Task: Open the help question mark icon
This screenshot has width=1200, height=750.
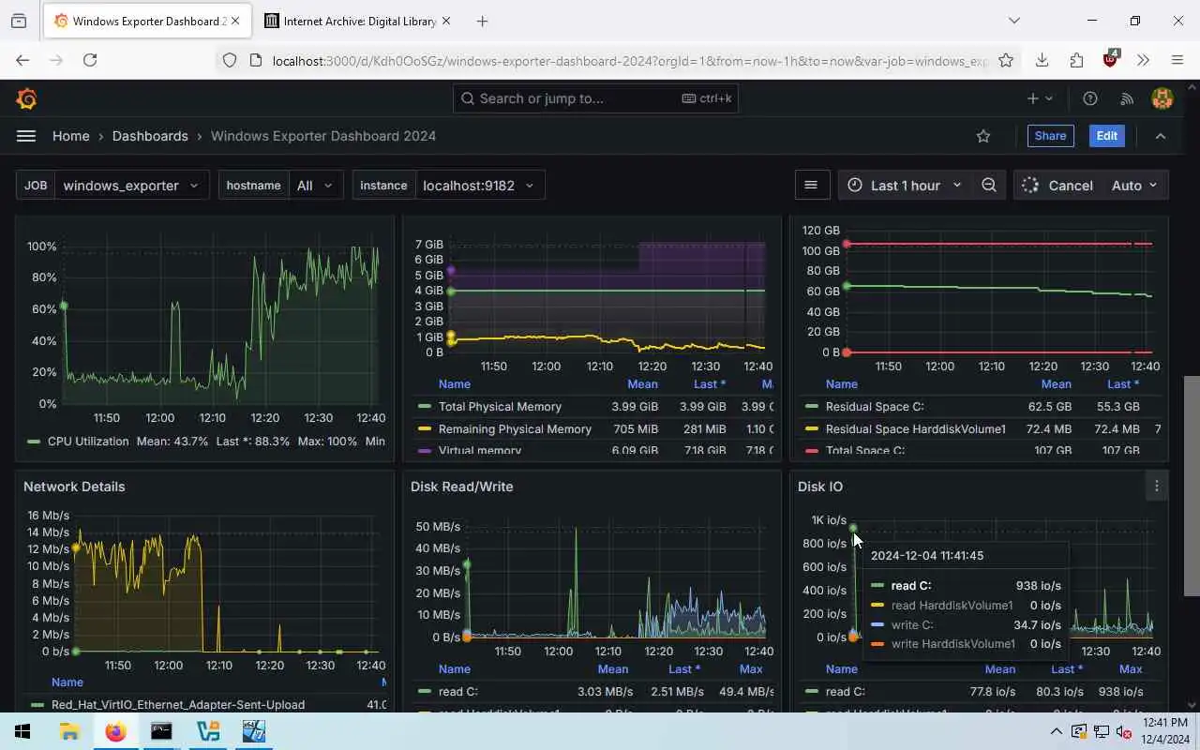Action: click(1090, 98)
